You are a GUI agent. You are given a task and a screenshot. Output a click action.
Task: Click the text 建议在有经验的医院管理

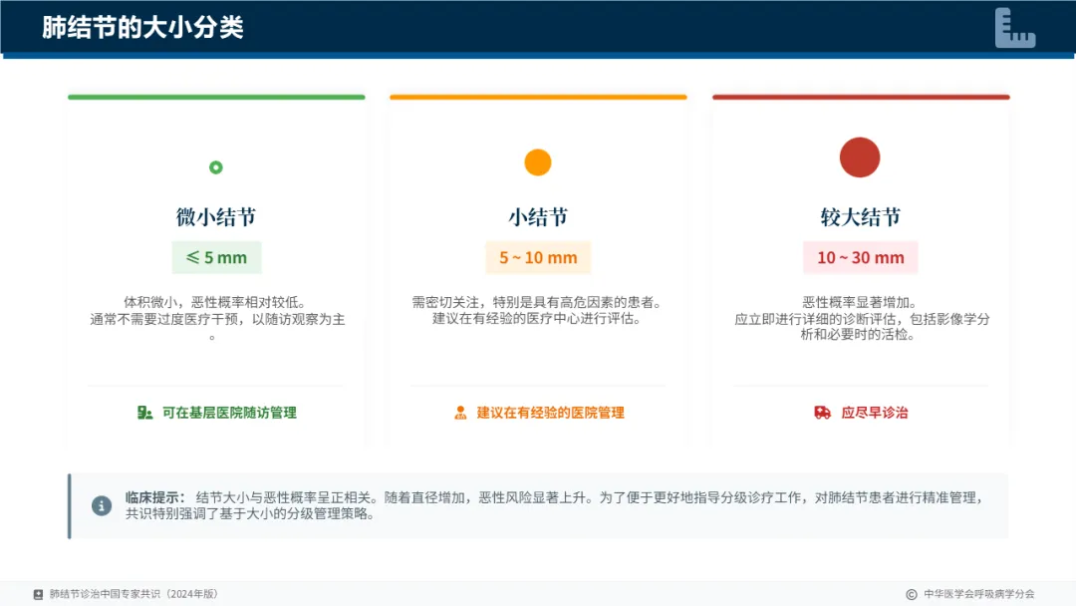point(550,413)
